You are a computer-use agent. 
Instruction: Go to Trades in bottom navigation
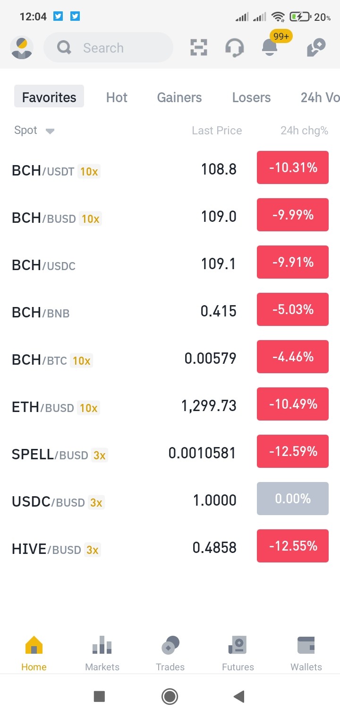pos(170,654)
